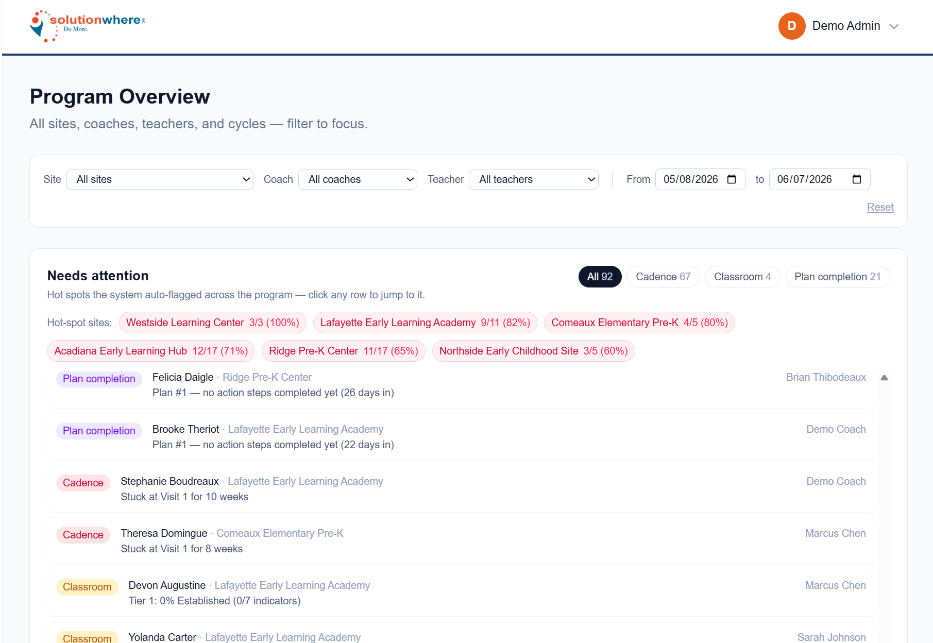This screenshot has height=643, width=933.
Task: Click 'Stuck at Visit 1 for 10 weeks' text
Action: coord(184,497)
